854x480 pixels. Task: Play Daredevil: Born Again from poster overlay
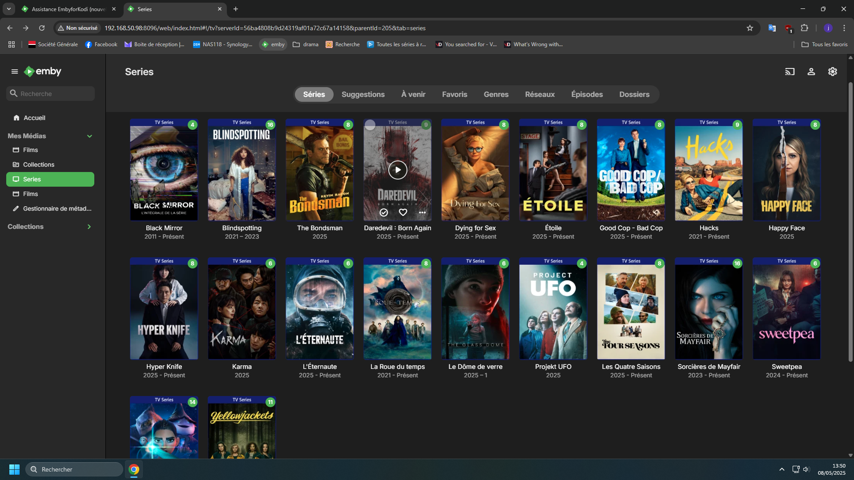397,170
